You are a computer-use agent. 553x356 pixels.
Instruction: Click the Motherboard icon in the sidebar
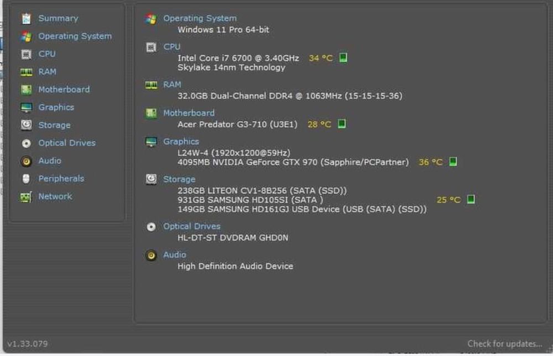pyautogui.click(x=26, y=90)
